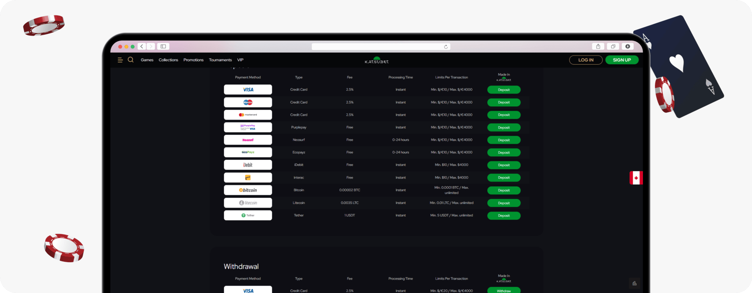Viewport: 752px width, 293px height.
Task: Click the Interac payment logo
Action: [x=248, y=177]
